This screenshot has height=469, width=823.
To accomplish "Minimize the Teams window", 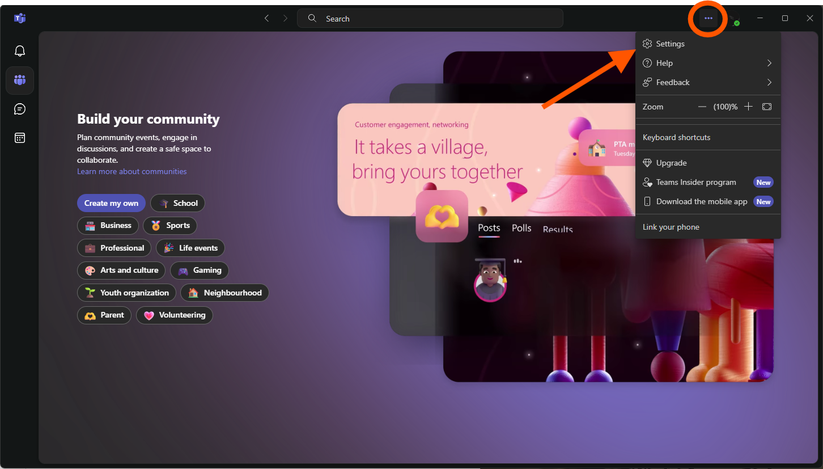I will pos(760,18).
